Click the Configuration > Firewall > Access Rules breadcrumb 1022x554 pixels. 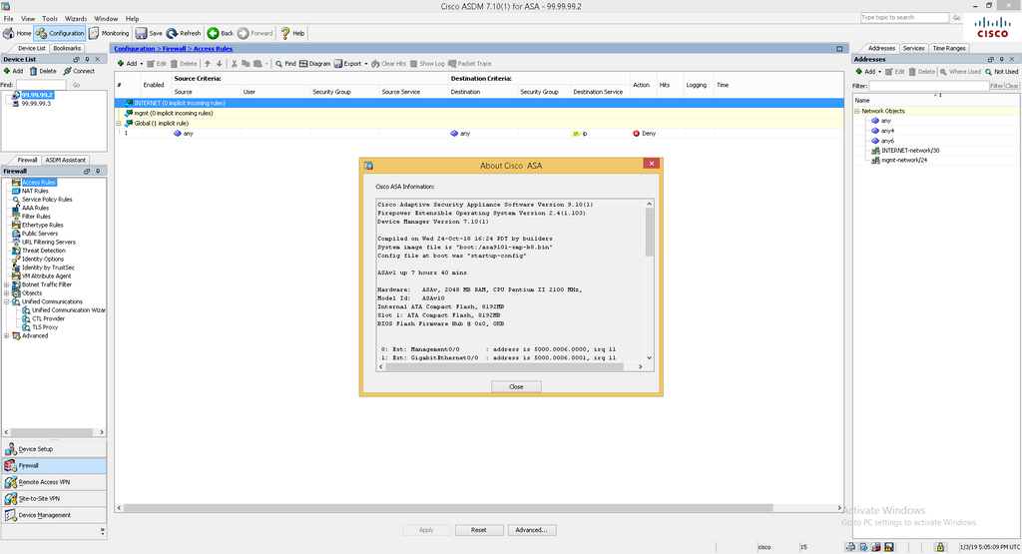point(174,49)
